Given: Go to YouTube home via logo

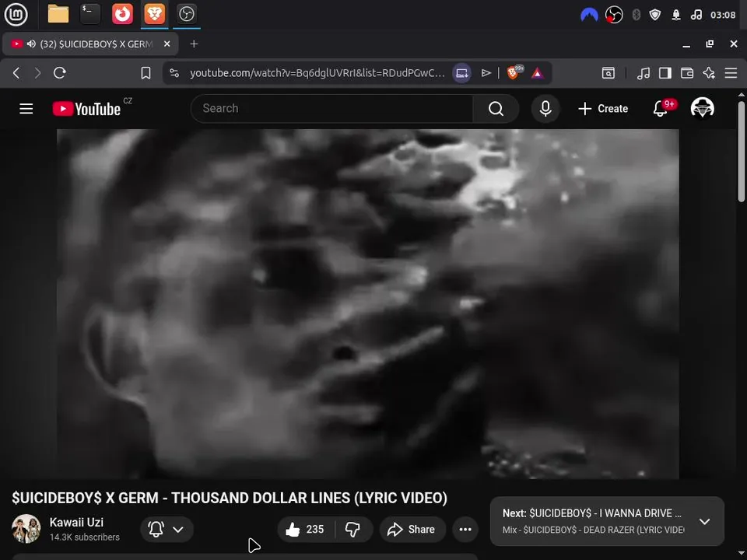Looking at the screenshot, I should click(x=86, y=109).
